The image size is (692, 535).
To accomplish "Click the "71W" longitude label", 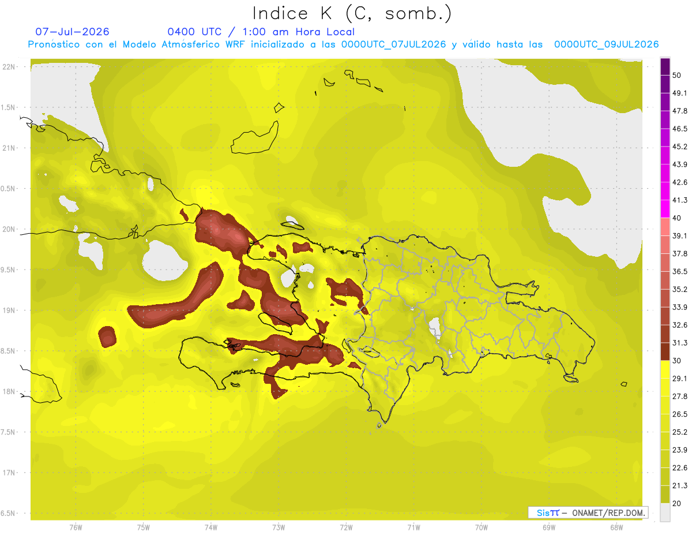I will click(413, 527).
